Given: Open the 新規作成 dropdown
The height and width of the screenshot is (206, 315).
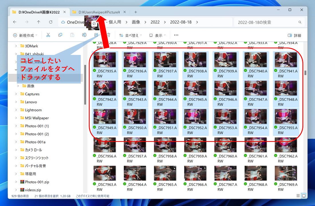Looking at the screenshot, I should pyautogui.click(x=25, y=35).
